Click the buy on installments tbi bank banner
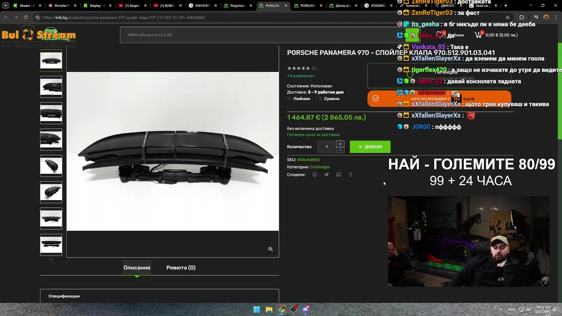The width and height of the screenshot is (562, 316). (439, 98)
